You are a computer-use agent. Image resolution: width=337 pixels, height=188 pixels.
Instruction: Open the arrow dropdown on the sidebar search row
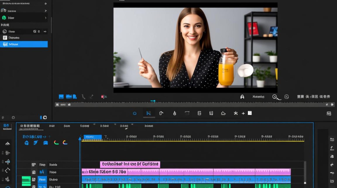[45, 32]
